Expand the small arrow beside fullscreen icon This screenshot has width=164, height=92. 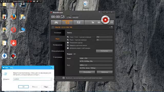pos(109,27)
